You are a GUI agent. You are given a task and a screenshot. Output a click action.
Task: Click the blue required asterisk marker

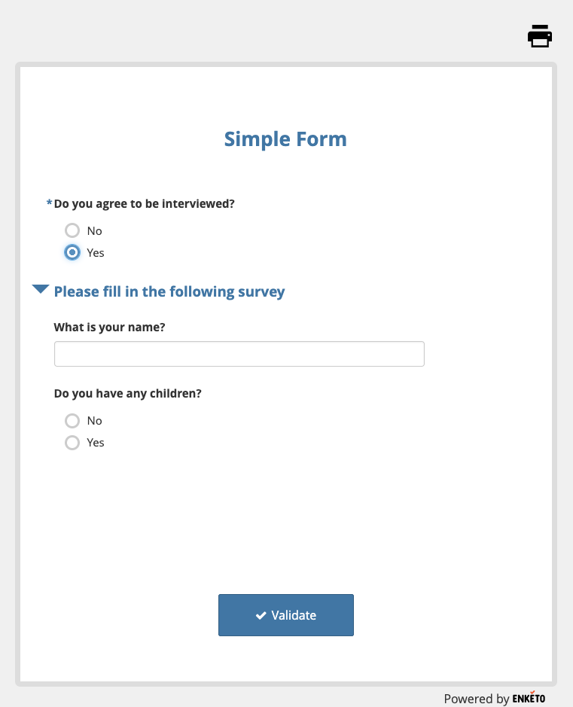[x=50, y=203]
